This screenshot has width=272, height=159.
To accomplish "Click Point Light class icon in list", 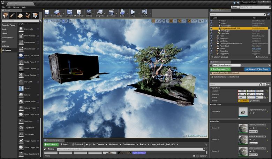I will [x=21, y=29].
